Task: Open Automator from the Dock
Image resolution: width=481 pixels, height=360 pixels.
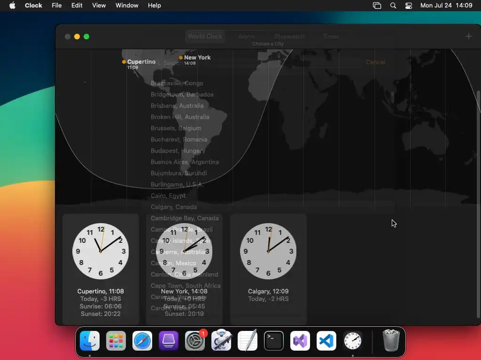Action: pos(221,341)
